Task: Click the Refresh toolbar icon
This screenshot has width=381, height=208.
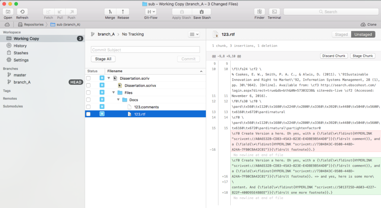Action: point(22,12)
